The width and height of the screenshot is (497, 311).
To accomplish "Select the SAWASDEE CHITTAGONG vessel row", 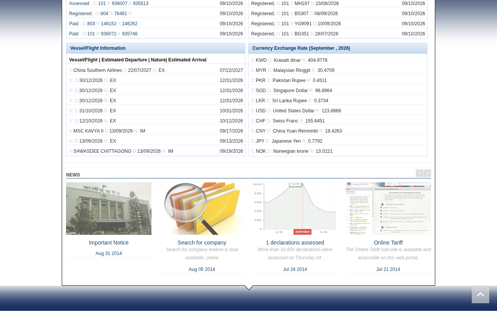I will pos(156,151).
